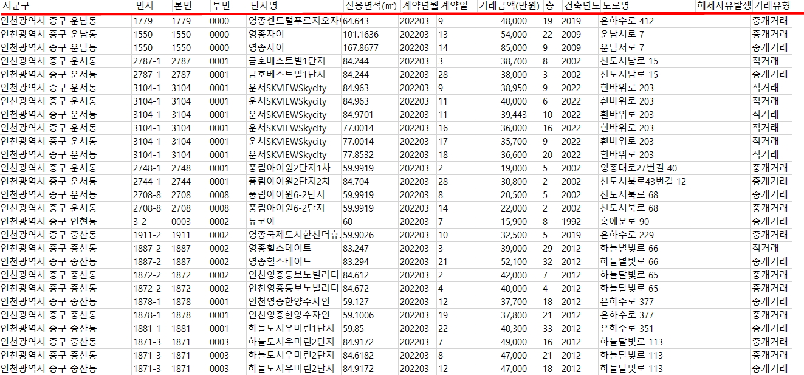Click the price cell 35,700

tap(514, 142)
